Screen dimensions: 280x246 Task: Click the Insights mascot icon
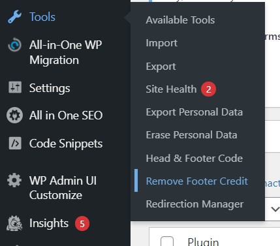14,223
